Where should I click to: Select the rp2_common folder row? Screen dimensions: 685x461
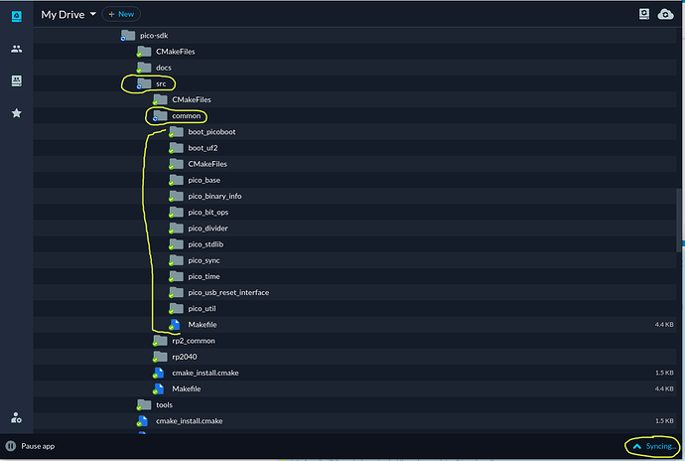354,340
